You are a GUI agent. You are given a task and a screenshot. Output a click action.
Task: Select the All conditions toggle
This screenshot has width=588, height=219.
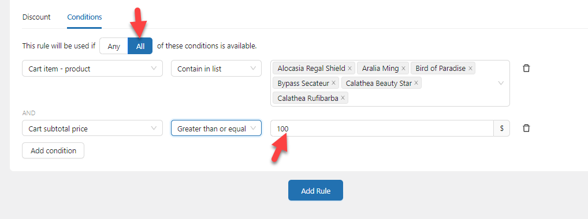tap(140, 46)
